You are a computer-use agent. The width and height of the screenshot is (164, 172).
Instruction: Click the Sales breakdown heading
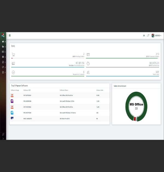(120, 86)
